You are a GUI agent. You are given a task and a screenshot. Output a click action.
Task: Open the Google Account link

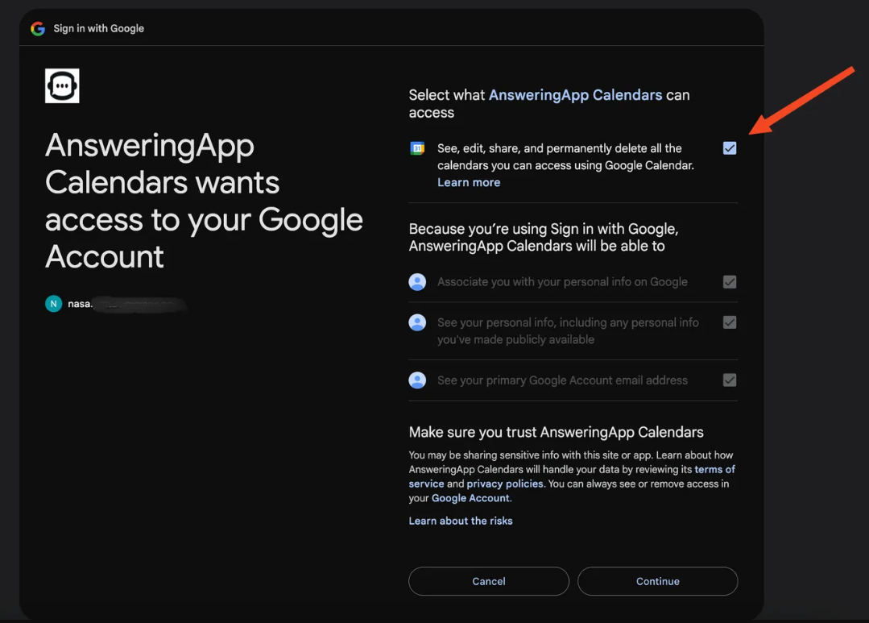470,498
